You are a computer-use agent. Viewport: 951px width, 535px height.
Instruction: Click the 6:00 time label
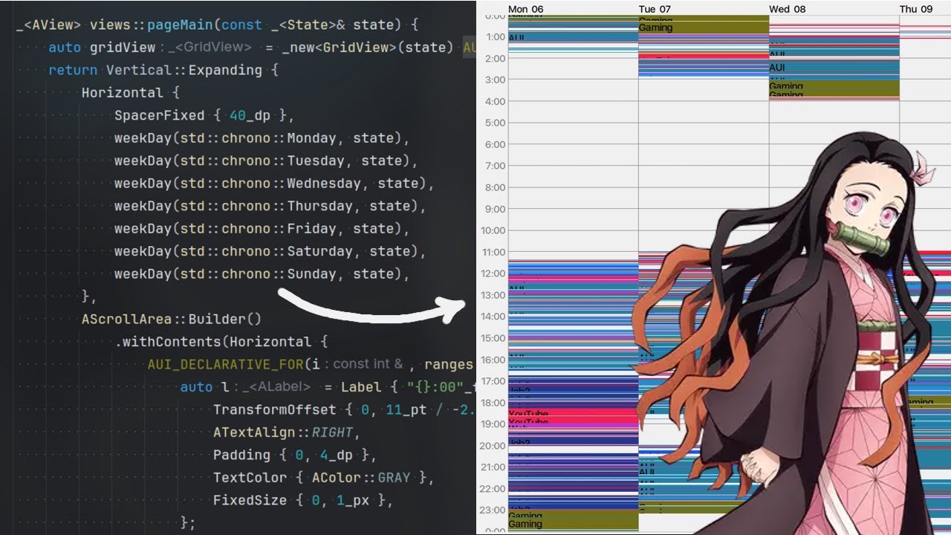[x=496, y=145]
